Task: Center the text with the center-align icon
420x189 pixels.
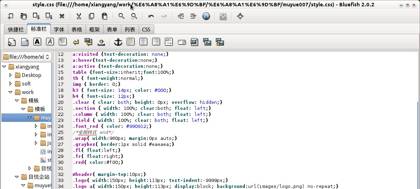Action: click(143, 42)
